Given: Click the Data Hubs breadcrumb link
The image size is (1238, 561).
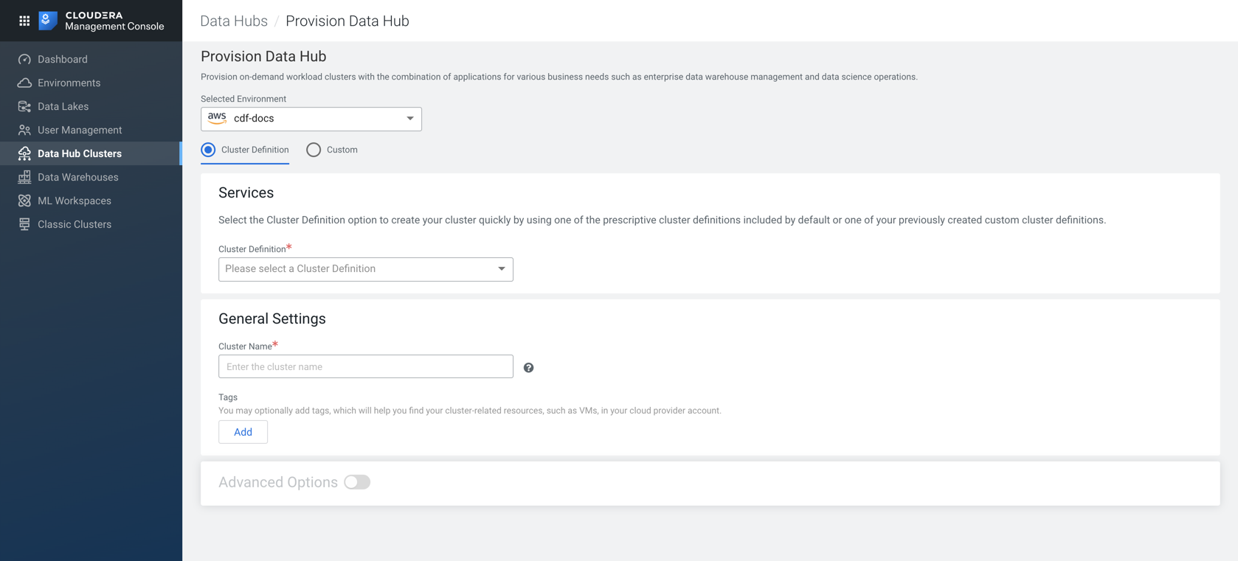Looking at the screenshot, I should [x=234, y=21].
